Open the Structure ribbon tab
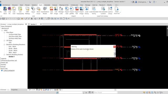 click(x=15, y=5)
